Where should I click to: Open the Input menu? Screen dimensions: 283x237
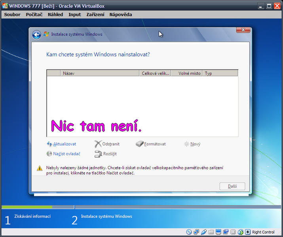coord(75,15)
